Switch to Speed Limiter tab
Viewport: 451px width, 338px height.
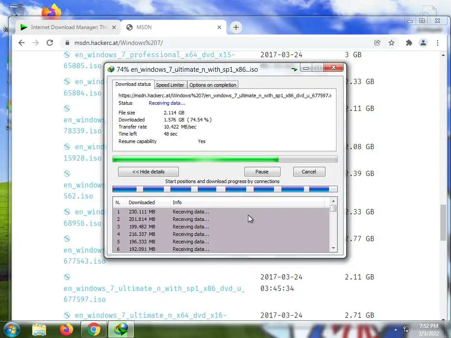pyautogui.click(x=170, y=85)
